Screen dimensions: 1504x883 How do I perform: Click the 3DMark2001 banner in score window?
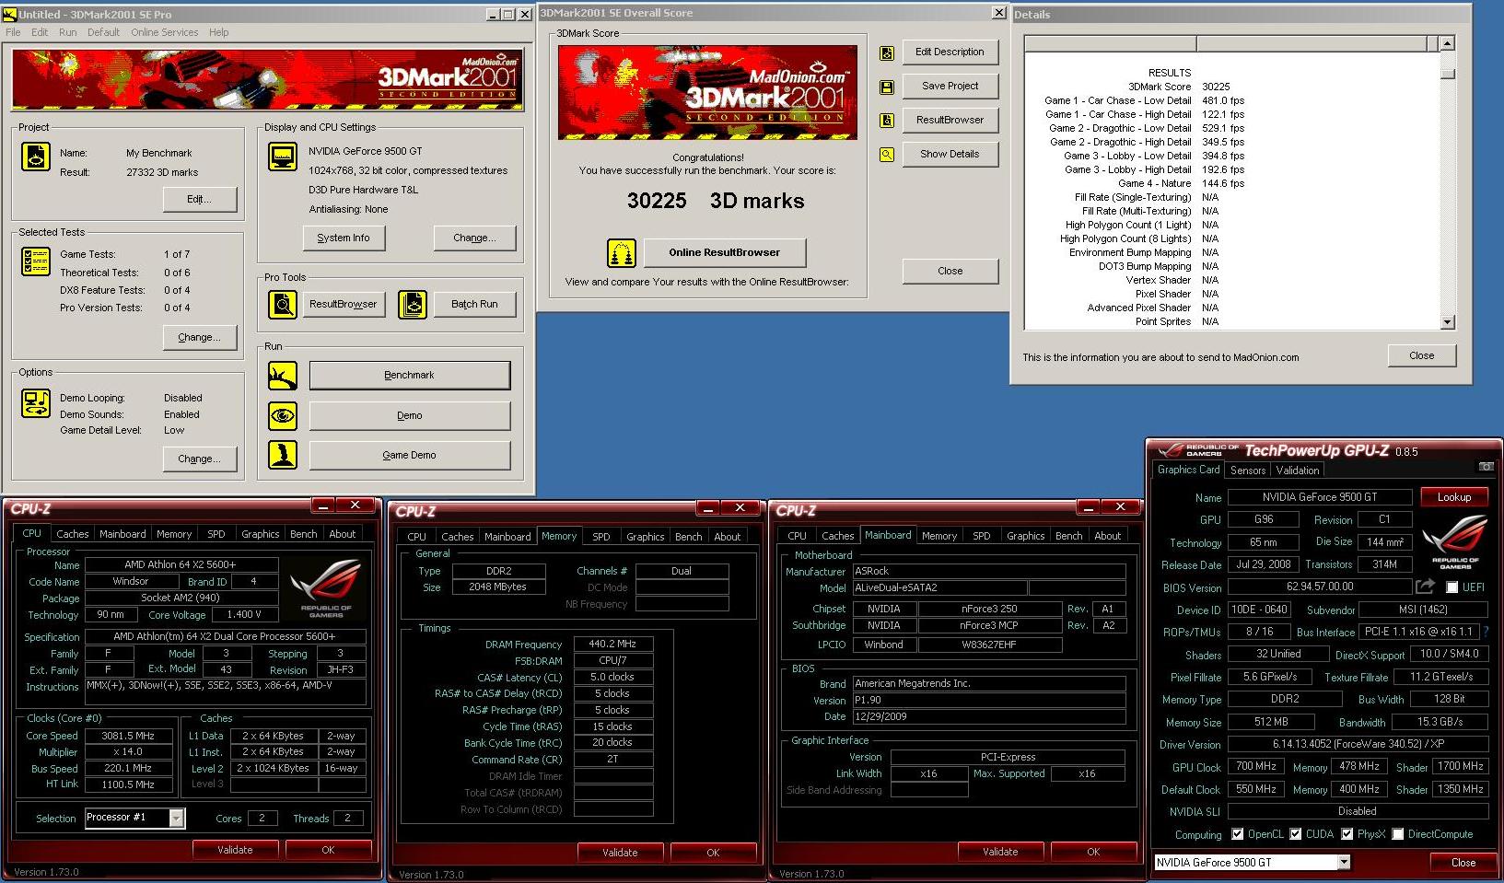707,93
